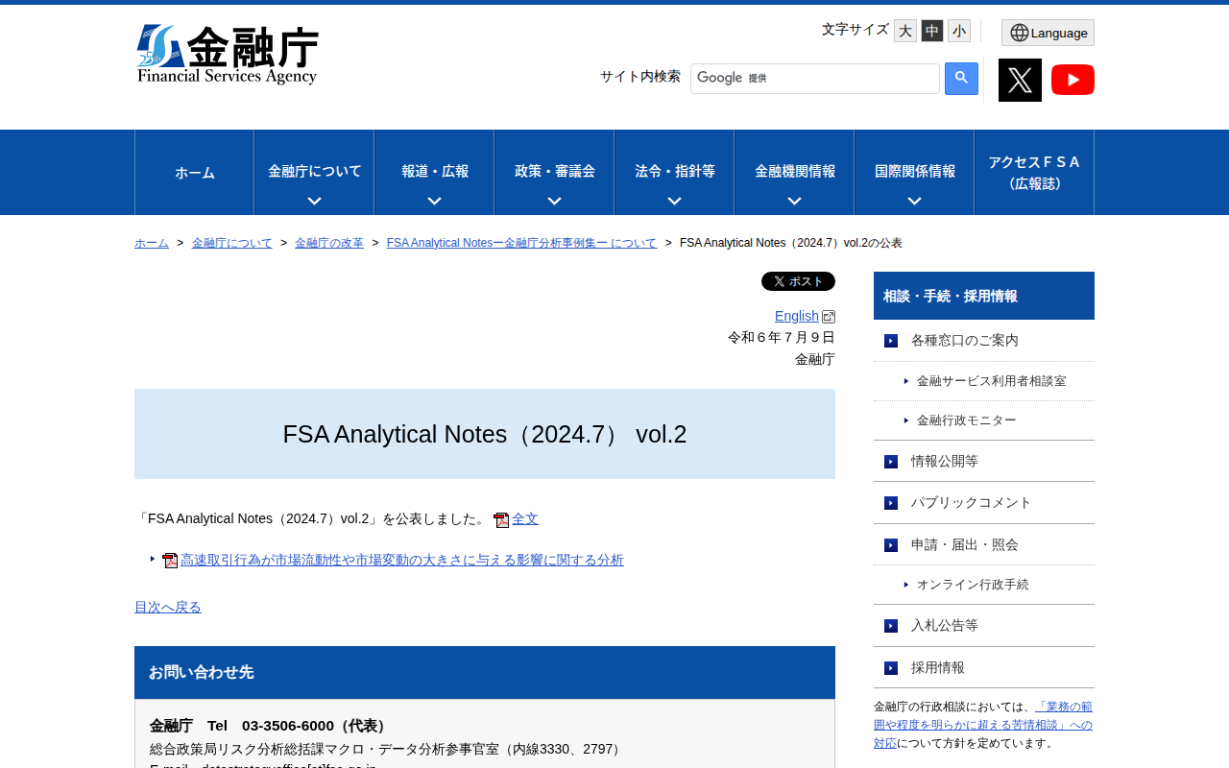This screenshot has width=1229, height=768.
Task: Click the Financial Services Agency logo
Action: [x=228, y=55]
